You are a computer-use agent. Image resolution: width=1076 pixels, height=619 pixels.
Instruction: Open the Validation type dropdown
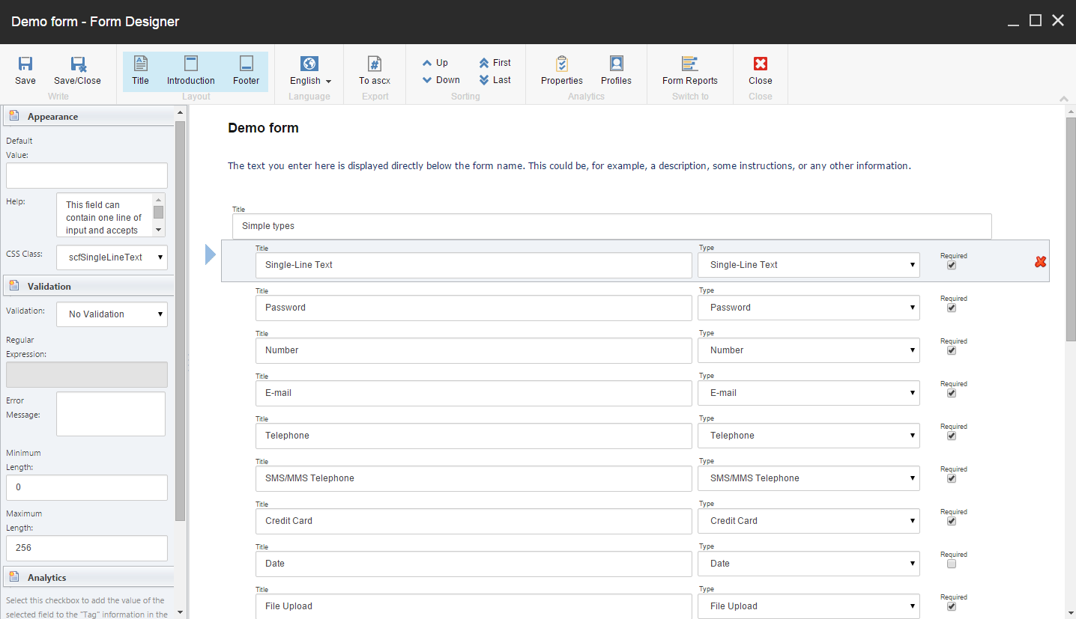point(112,314)
